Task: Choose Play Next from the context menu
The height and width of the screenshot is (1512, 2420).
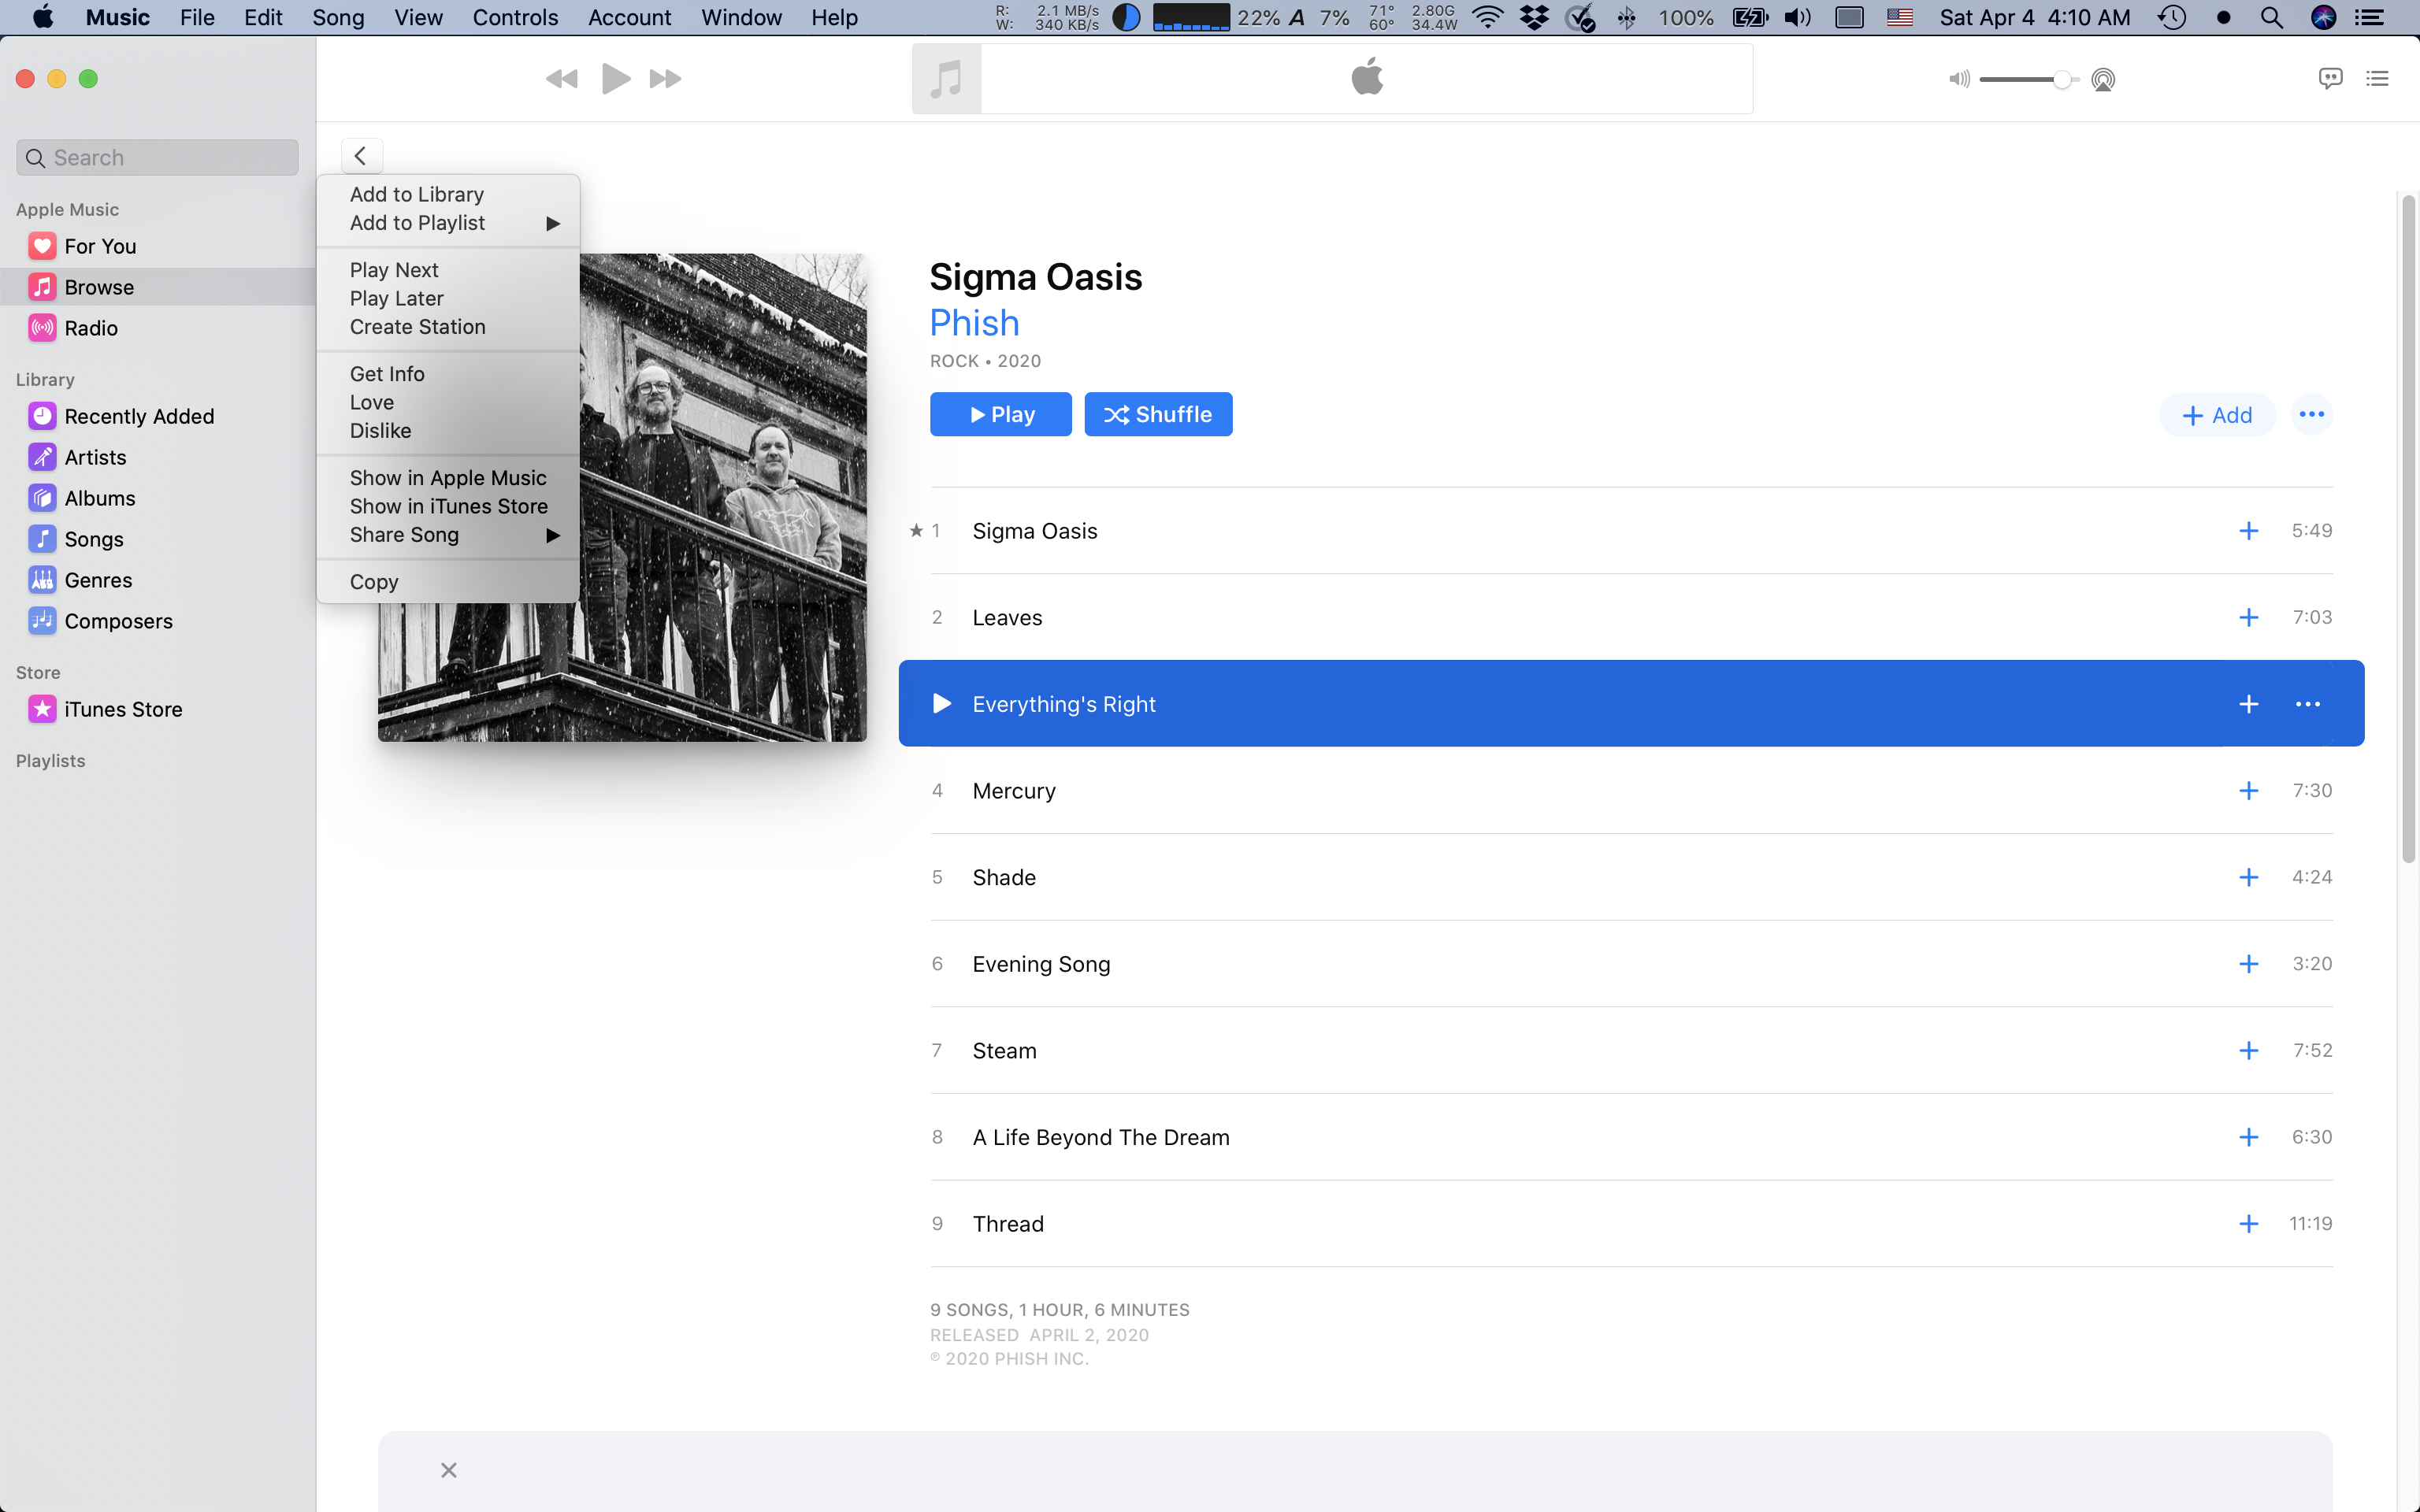Action: pos(394,270)
